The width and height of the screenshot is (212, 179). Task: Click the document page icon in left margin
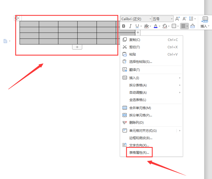pos(5,41)
